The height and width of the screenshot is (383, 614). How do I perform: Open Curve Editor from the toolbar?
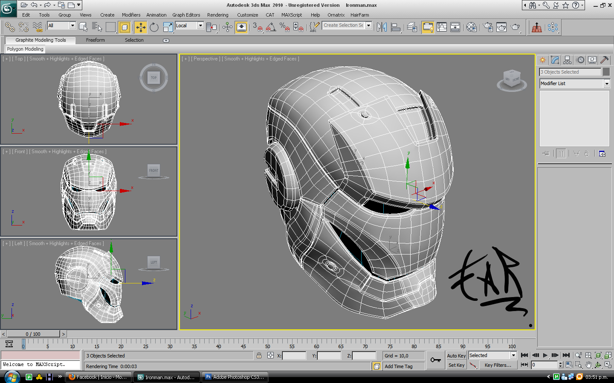pyautogui.click(x=442, y=27)
